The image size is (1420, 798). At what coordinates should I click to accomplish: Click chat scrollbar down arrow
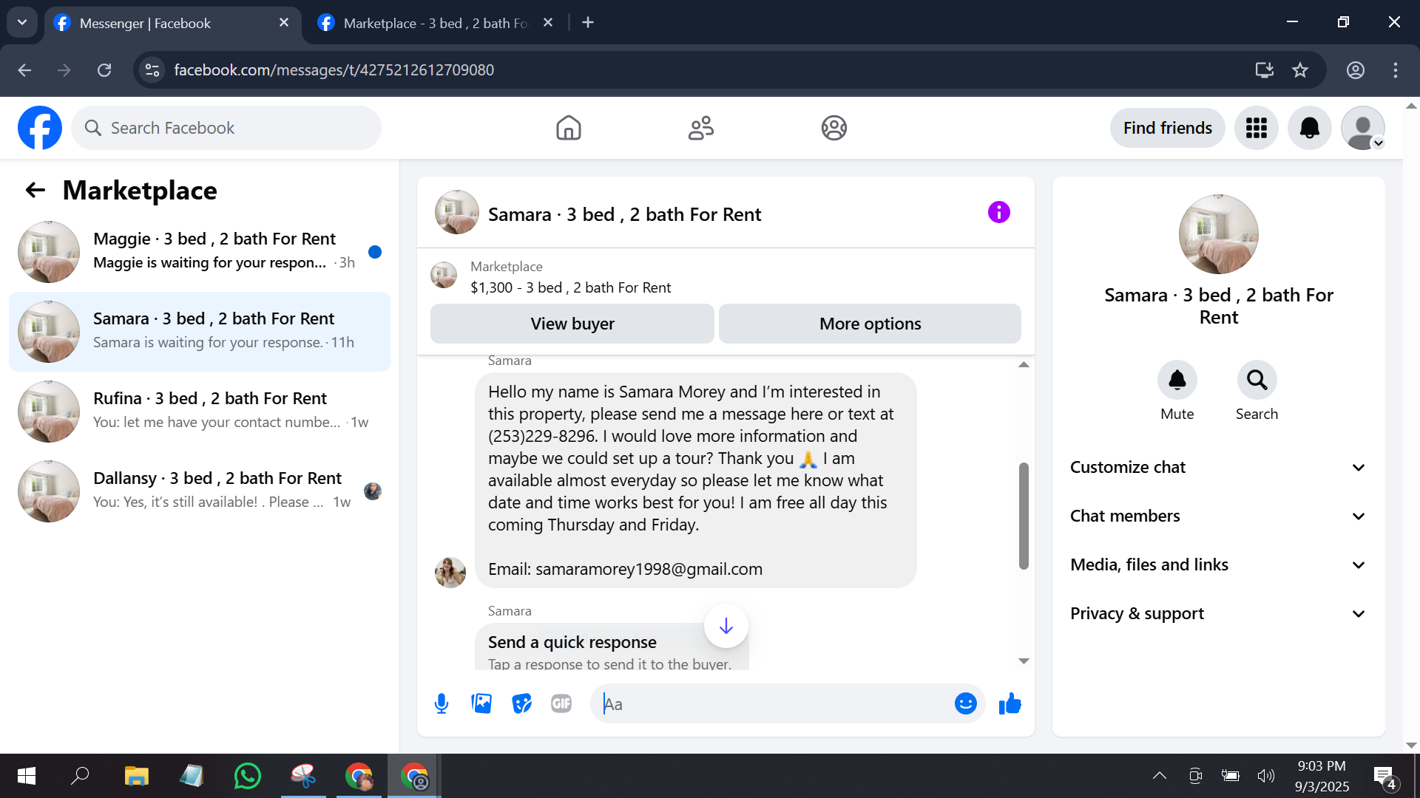(x=1024, y=661)
